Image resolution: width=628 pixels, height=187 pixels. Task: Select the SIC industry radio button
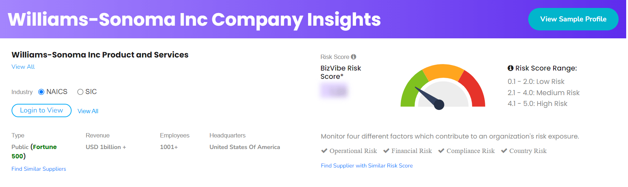[x=80, y=92]
